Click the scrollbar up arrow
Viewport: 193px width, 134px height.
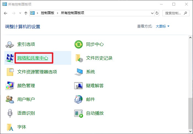[191, 37]
